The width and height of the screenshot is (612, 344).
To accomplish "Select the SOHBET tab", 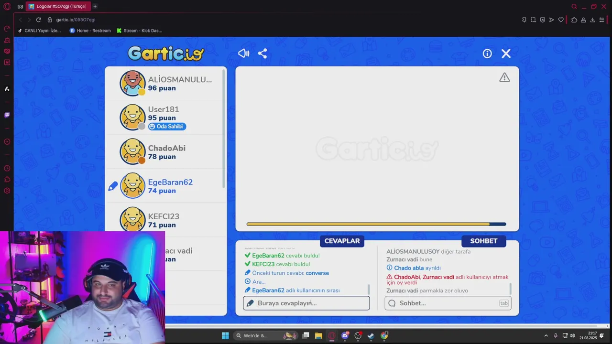I will pos(483,241).
